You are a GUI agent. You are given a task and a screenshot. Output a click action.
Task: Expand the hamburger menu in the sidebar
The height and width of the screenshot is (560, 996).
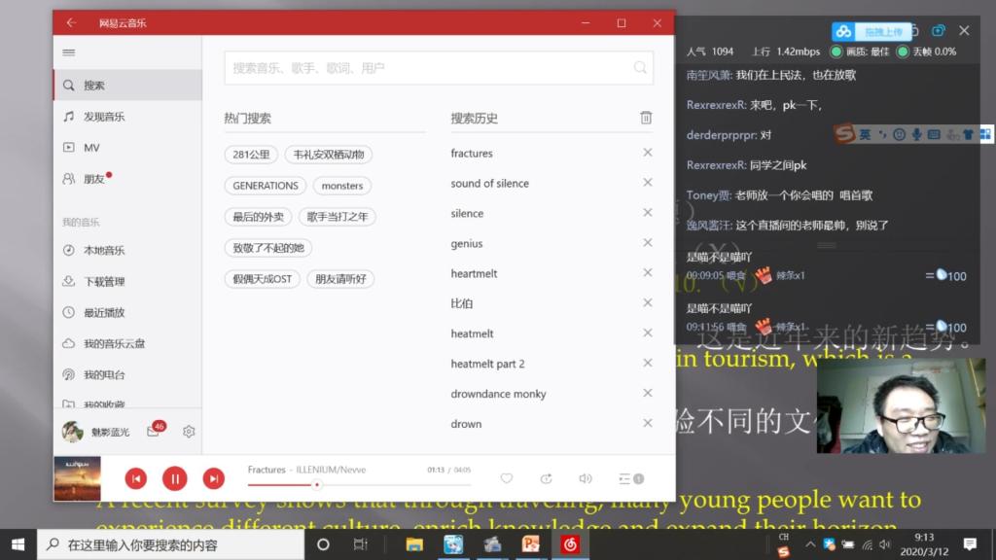point(68,52)
